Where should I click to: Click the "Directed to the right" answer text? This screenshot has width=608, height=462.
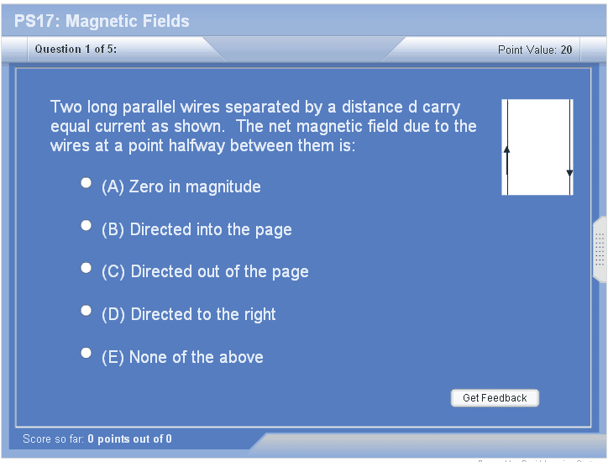click(202, 314)
